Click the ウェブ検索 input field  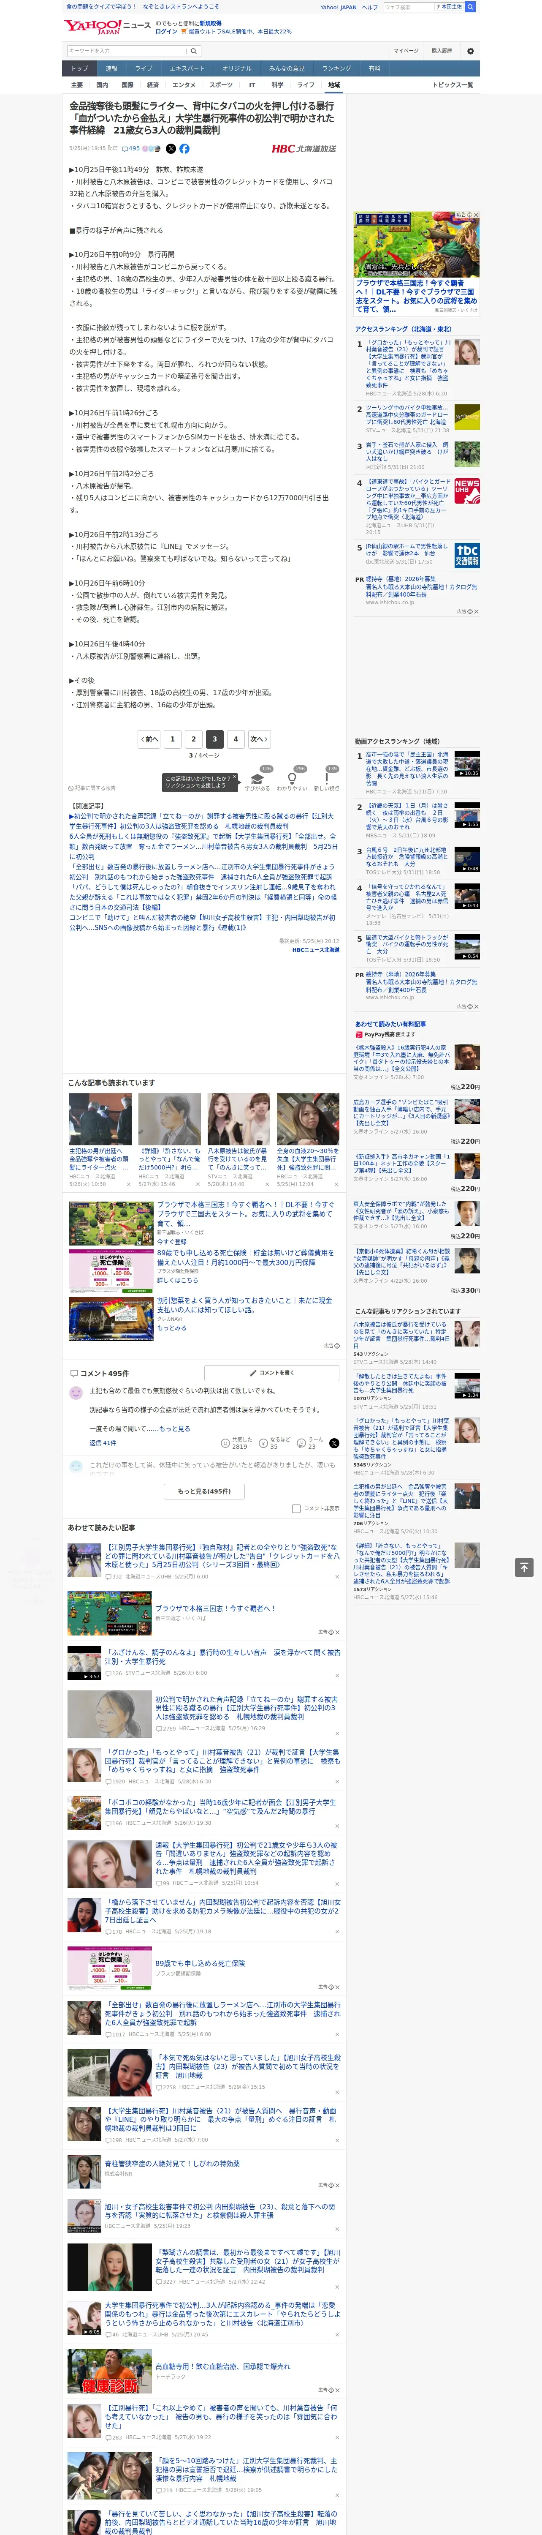[408, 7]
